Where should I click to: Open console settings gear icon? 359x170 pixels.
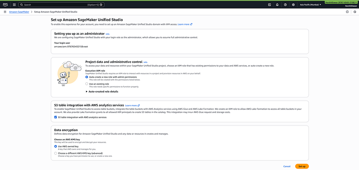coord(293,5)
